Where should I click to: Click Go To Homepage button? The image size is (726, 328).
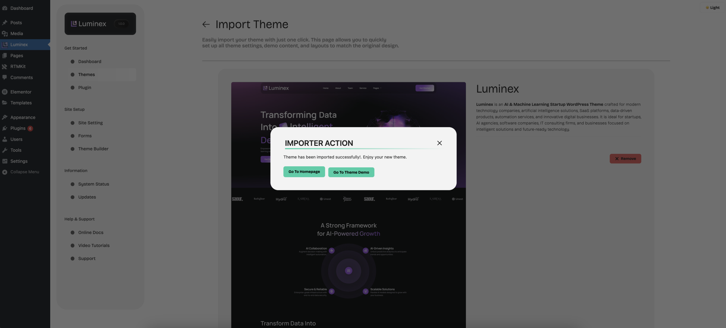pyautogui.click(x=304, y=172)
